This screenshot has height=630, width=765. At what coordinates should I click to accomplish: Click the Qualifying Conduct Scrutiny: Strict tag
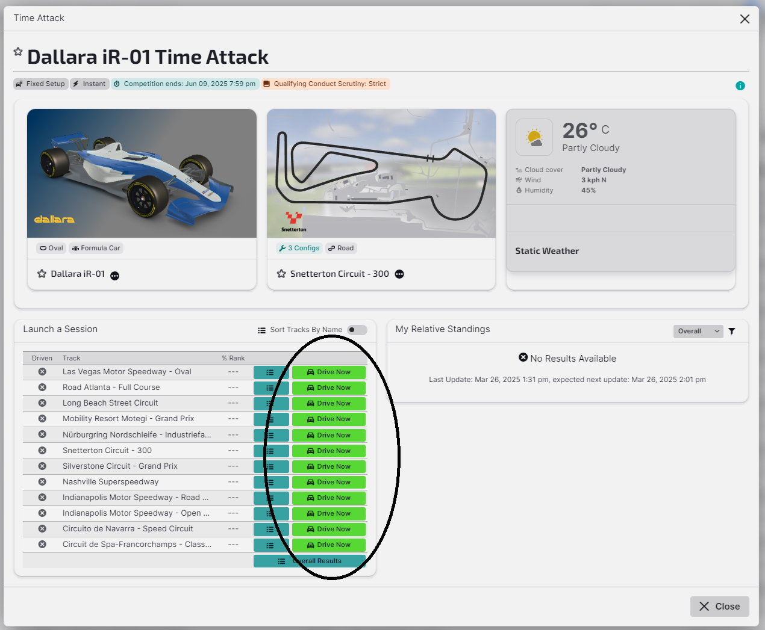click(325, 84)
